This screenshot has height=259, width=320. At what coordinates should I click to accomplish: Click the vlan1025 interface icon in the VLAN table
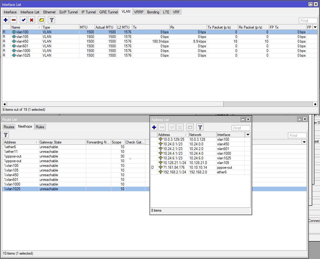point(14,55)
